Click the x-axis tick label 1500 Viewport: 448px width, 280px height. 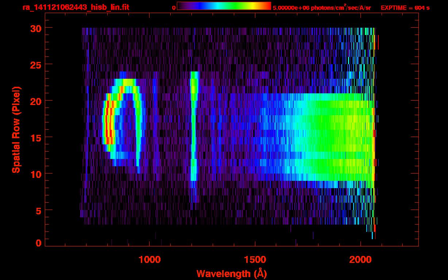point(255,259)
